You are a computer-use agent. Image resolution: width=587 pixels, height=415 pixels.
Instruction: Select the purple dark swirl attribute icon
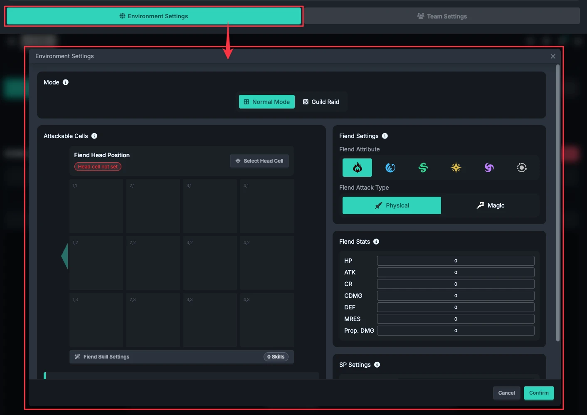(489, 168)
